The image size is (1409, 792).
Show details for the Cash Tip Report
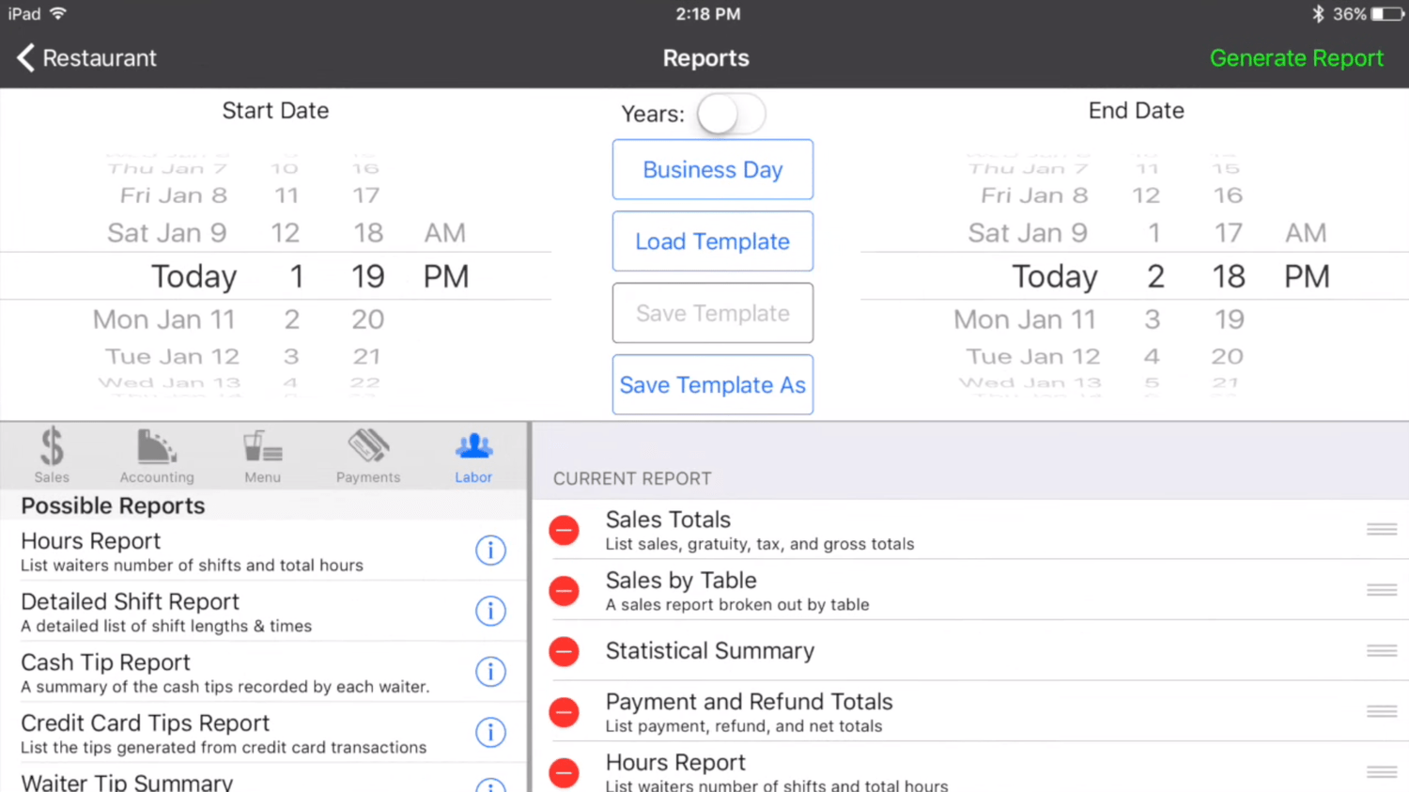click(x=490, y=672)
